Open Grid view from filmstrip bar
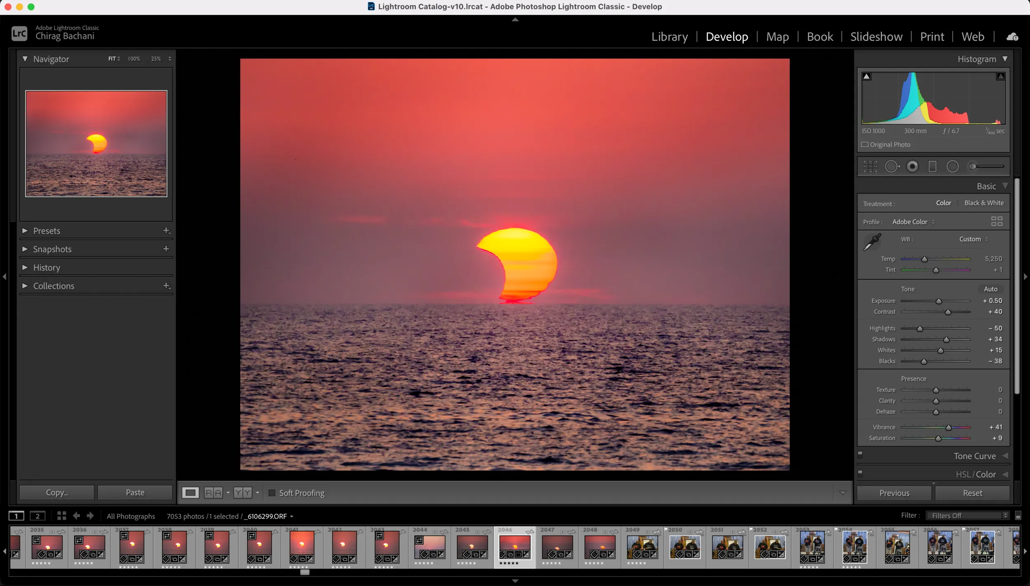1030x586 pixels. 62,516
